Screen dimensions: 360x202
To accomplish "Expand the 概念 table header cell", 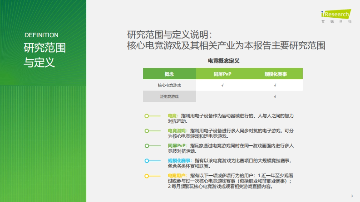I will (x=170, y=74).
